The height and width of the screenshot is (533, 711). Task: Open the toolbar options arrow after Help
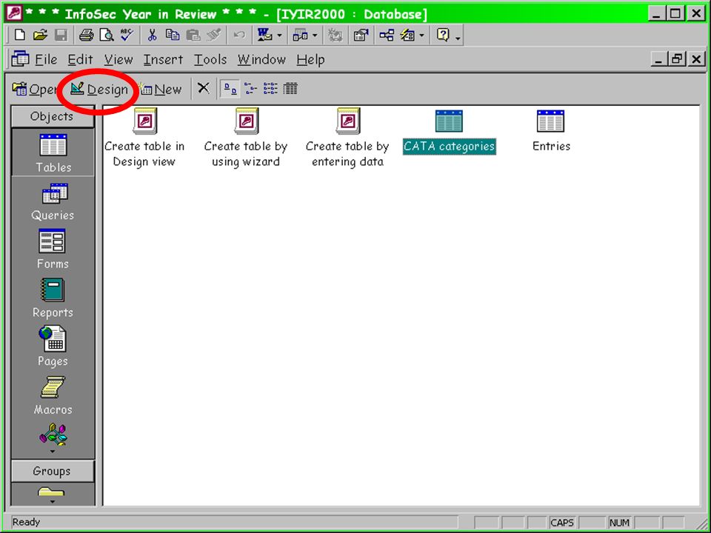tap(458, 38)
